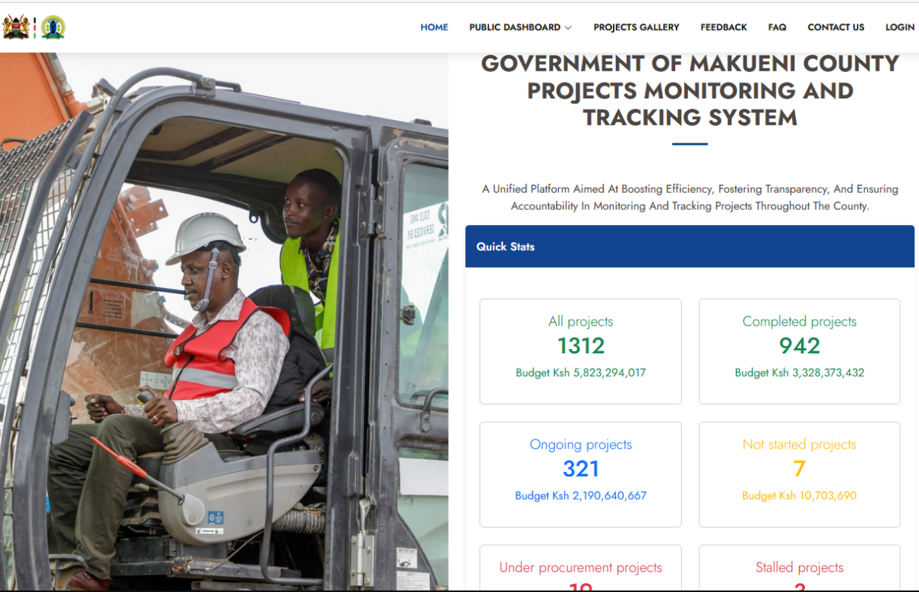Click the Unified Platform description text
This screenshot has height=592, width=919.
click(x=689, y=197)
